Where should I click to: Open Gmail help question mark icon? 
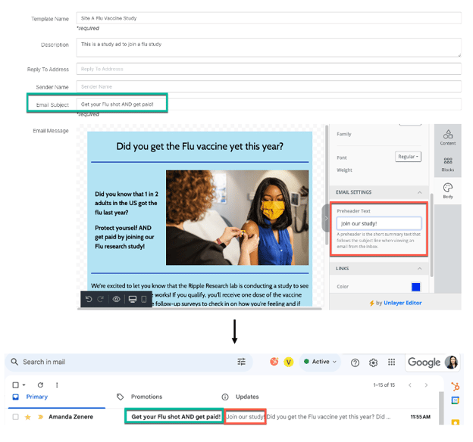[x=355, y=362]
